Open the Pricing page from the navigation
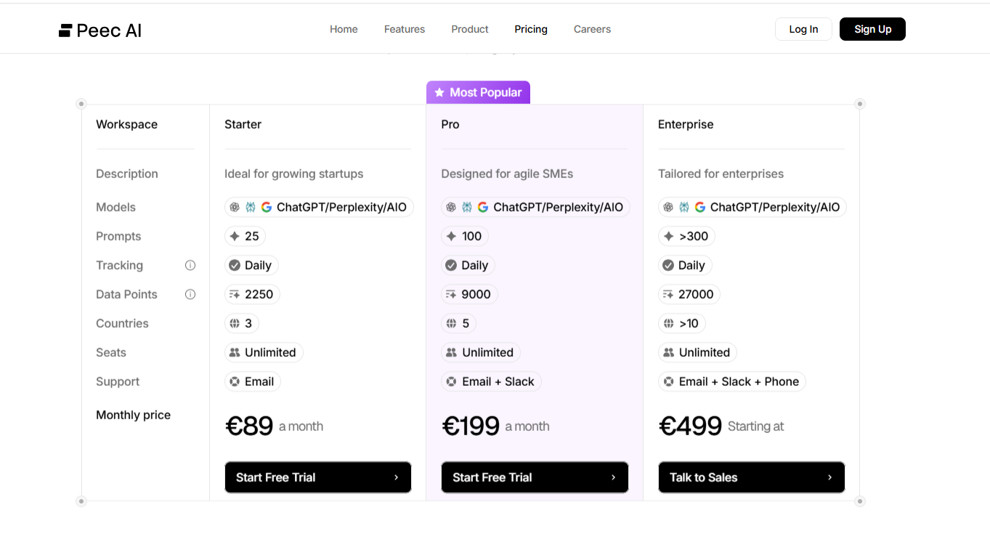This screenshot has width=990, height=550. point(530,29)
